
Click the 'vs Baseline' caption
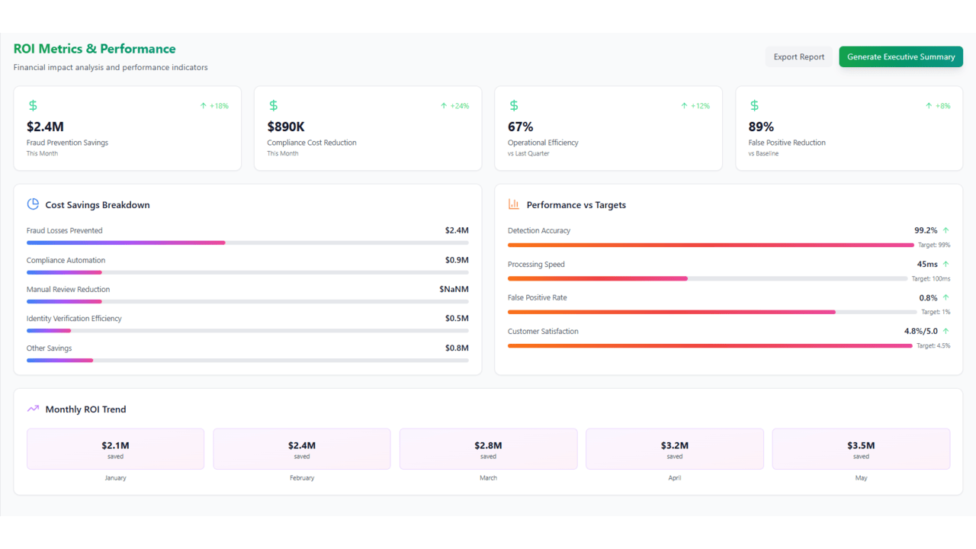click(x=763, y=153)
